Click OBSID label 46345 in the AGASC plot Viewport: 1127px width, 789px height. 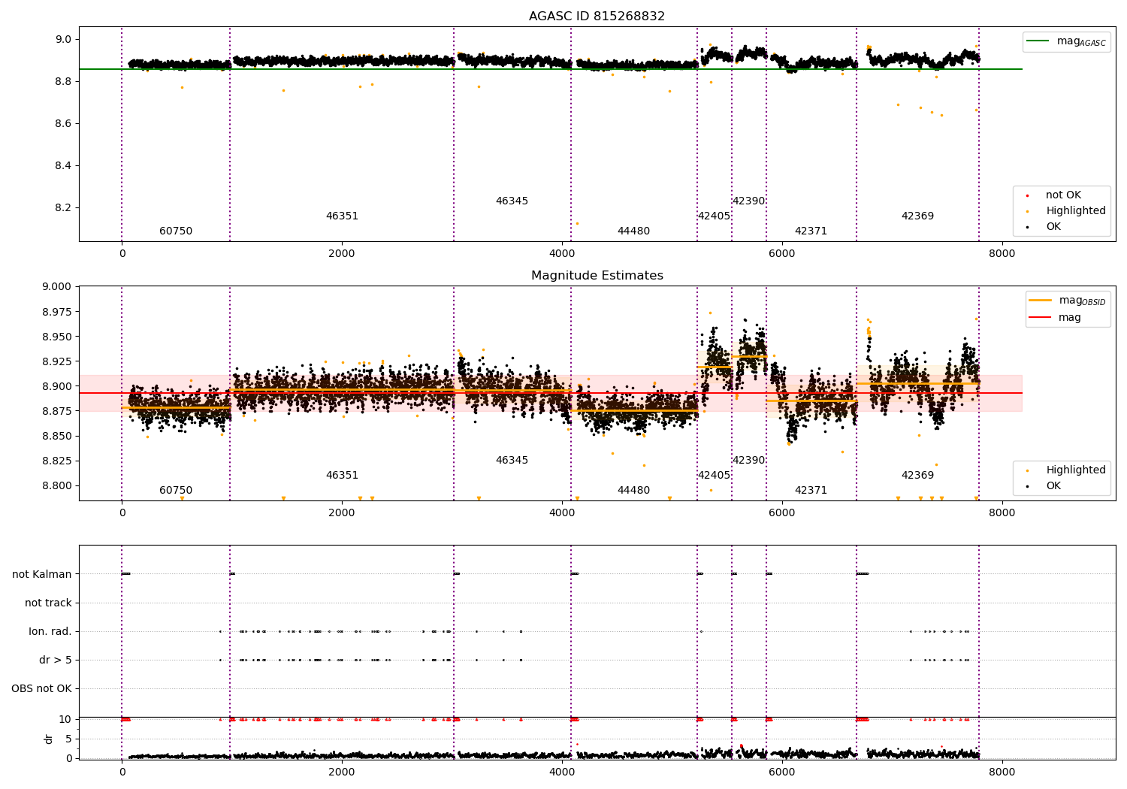tap(512, 201)
